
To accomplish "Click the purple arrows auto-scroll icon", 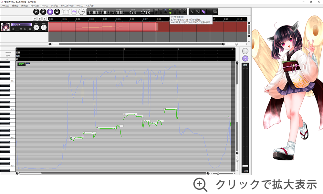I will [74, 12].
